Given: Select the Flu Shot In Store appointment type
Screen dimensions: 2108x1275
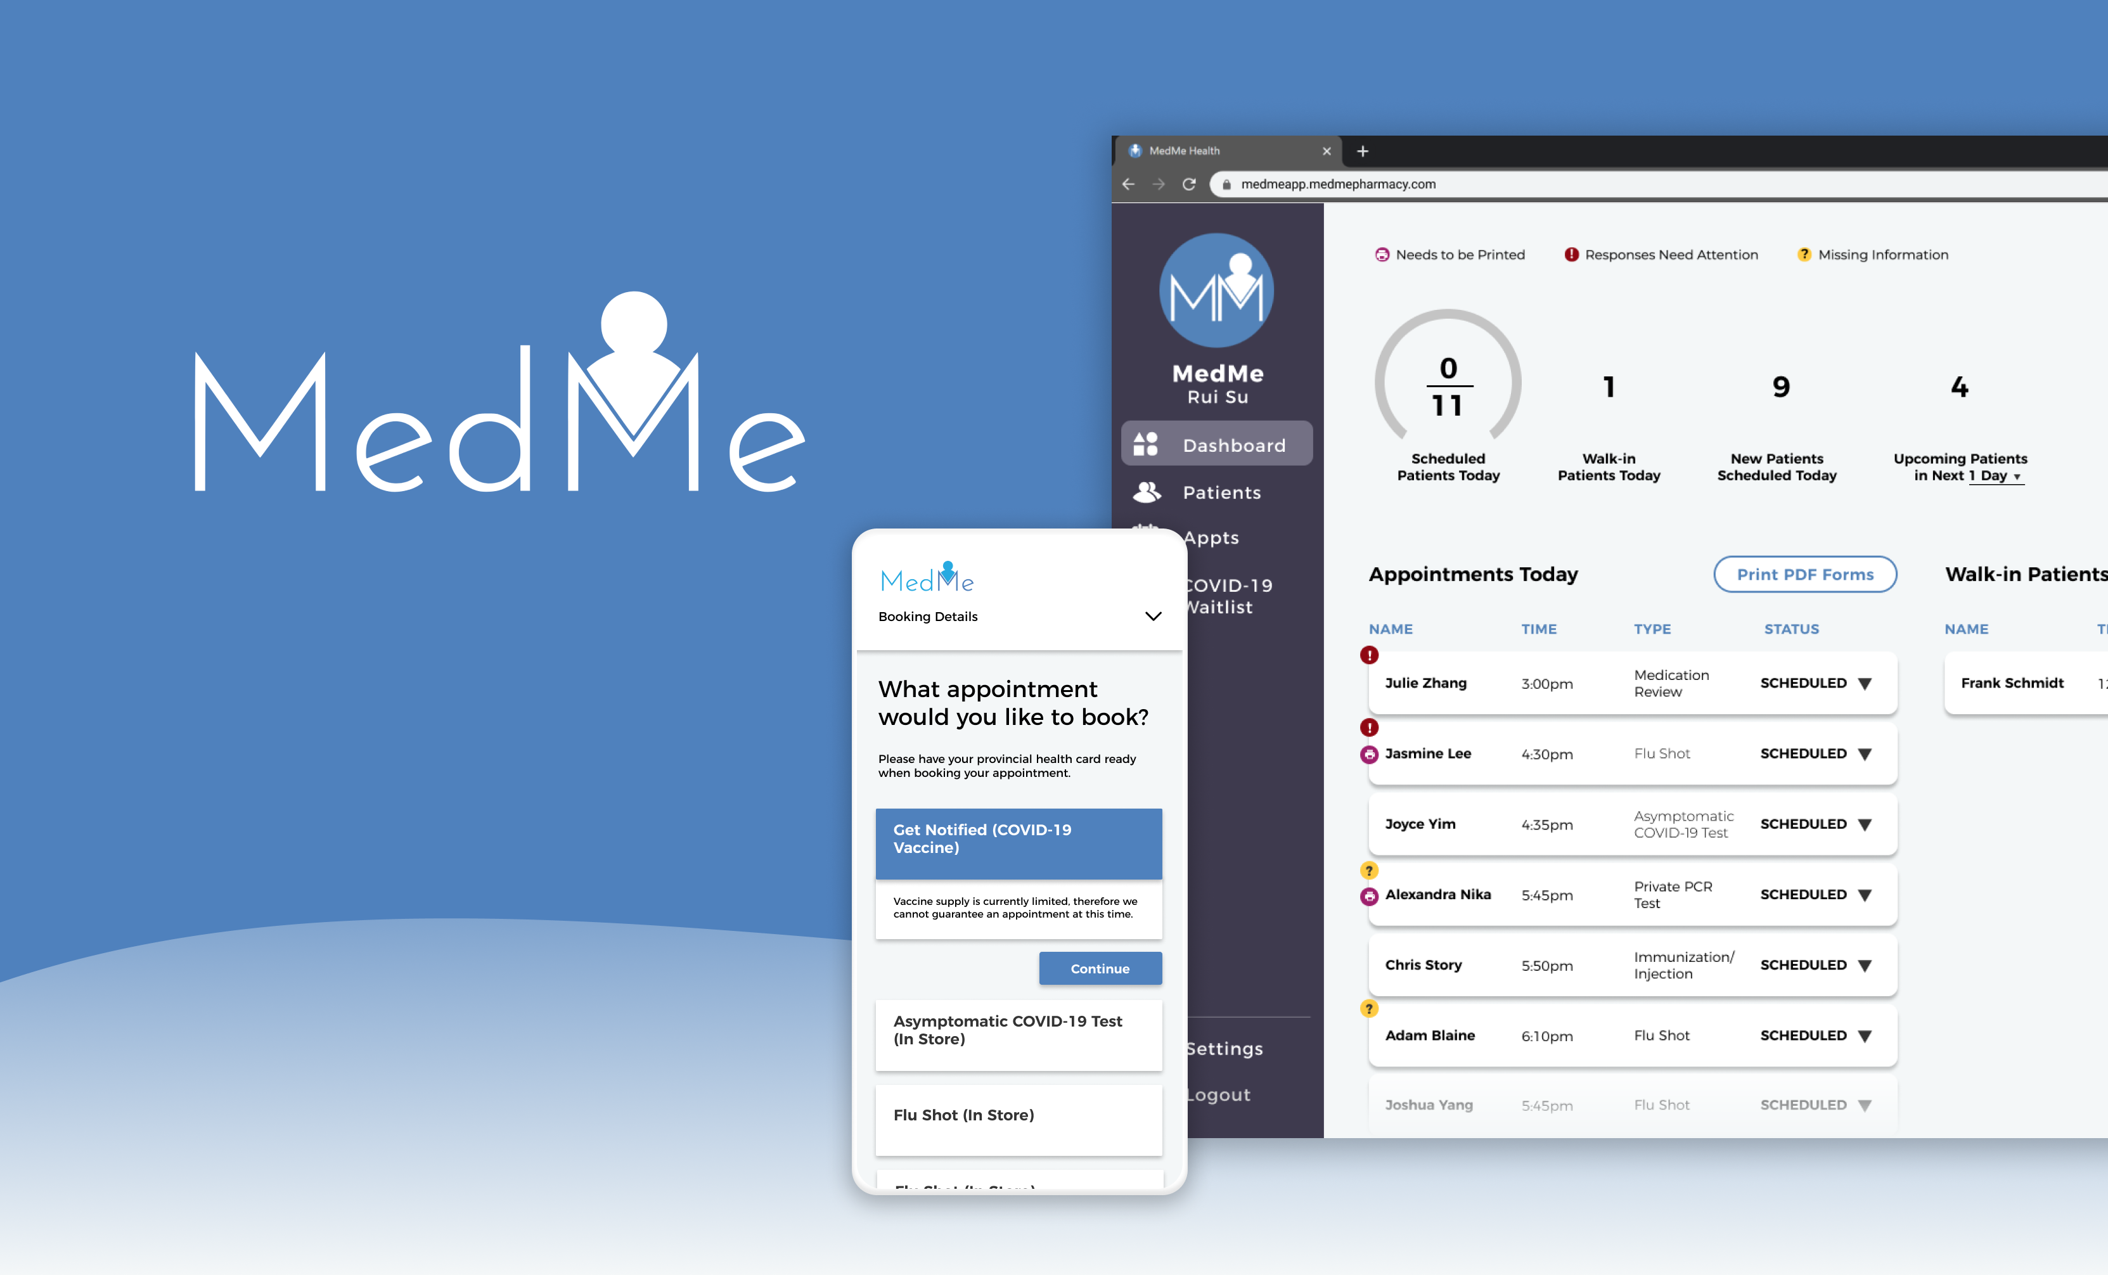Looking at the screenshot, I should (x=1018, y=1114).
